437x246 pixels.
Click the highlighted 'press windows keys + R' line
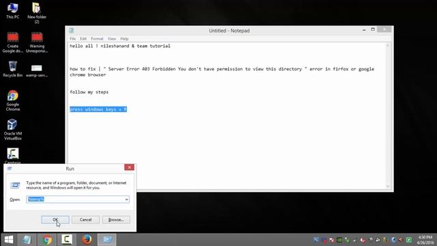98,109
